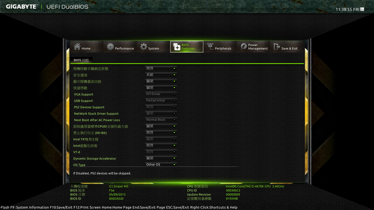Screen dimensions: 374x210
Task: Select the OS Type label
Action: [79, 165]
